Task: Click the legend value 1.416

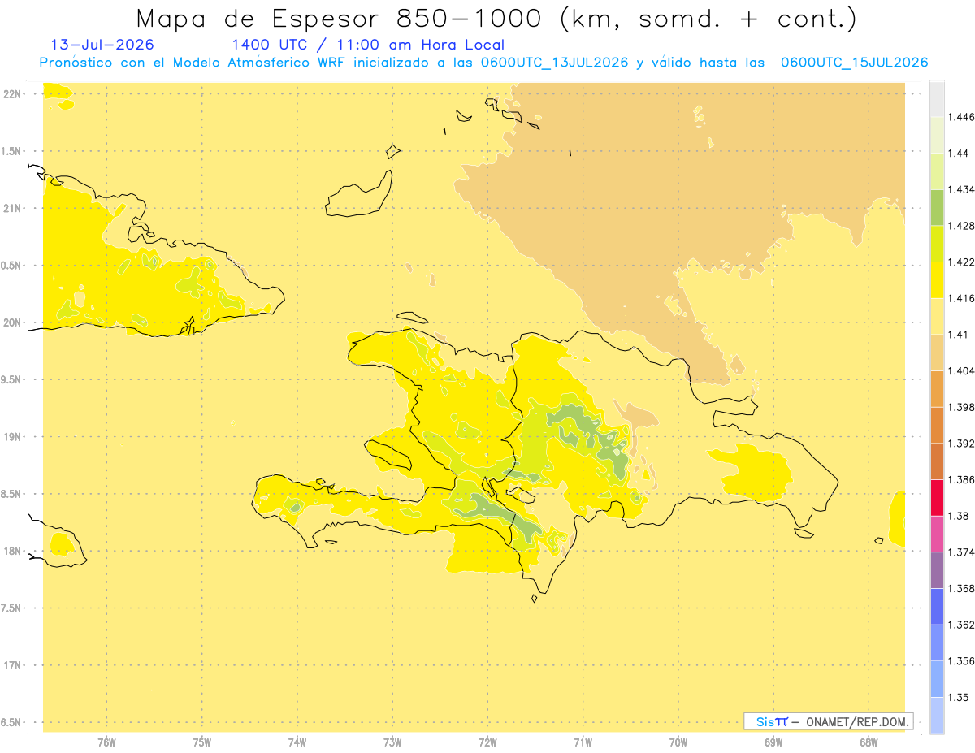Action: tap(962, 299)
